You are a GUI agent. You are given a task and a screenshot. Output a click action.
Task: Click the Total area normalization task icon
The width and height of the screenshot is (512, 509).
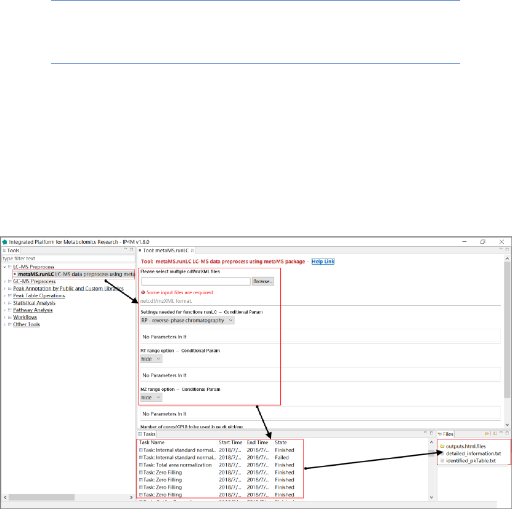pos(141,465)
